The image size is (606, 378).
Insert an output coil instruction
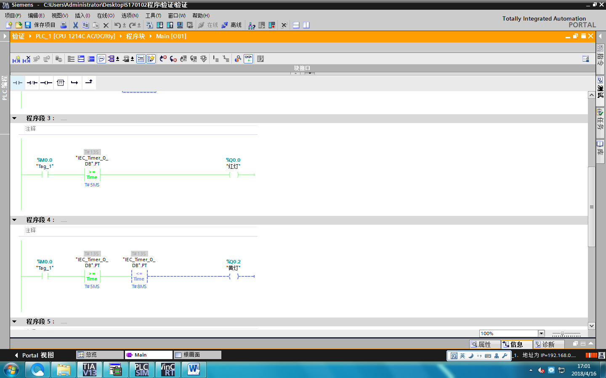coord(46,83)
